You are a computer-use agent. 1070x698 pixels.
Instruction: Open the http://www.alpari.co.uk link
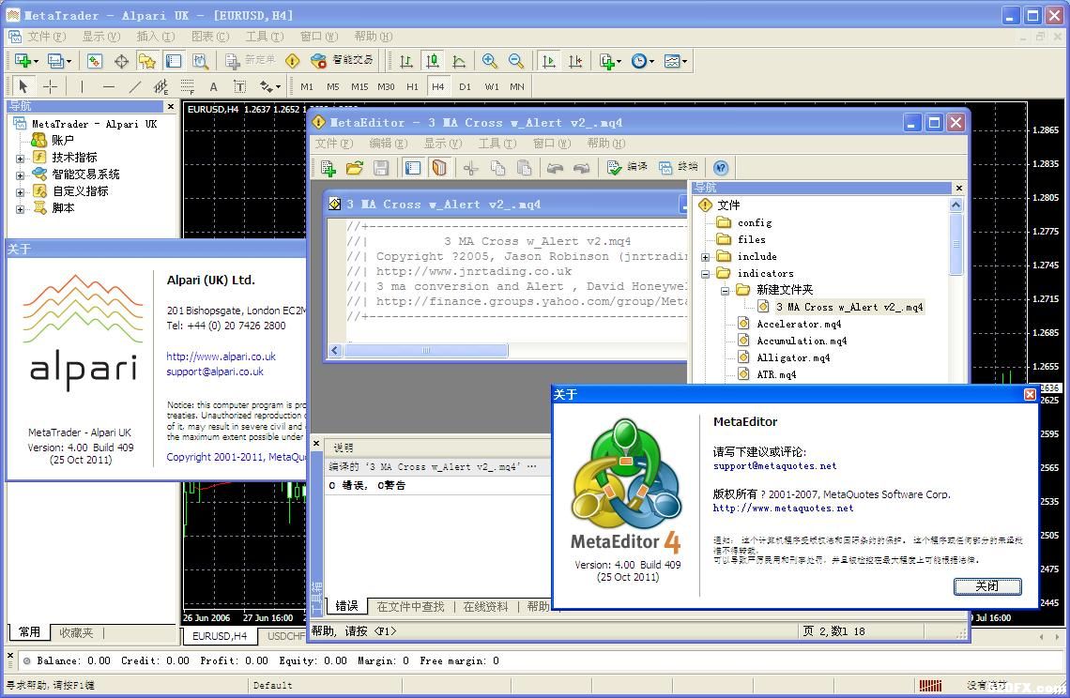pyautogui.click(x=222, y=357)
